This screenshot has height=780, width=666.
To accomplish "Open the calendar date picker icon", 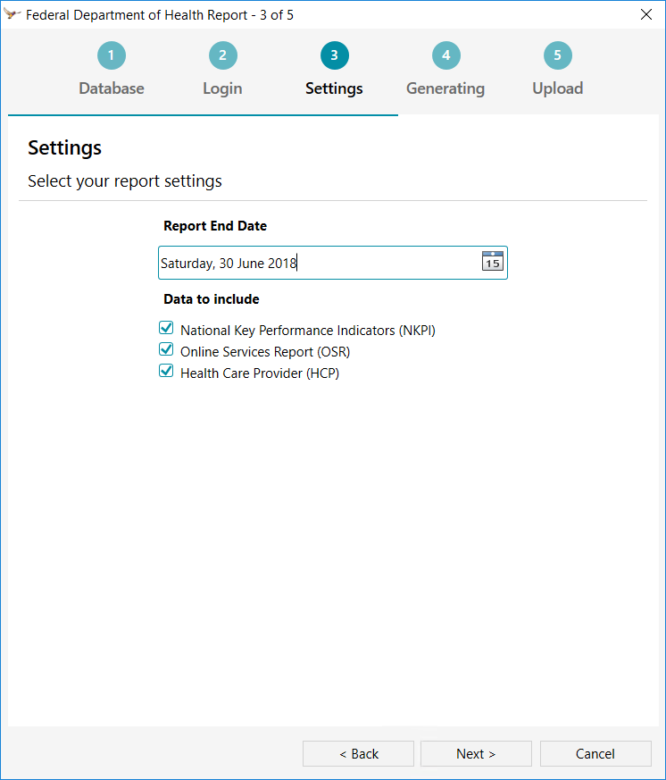I will pos(493,261).
